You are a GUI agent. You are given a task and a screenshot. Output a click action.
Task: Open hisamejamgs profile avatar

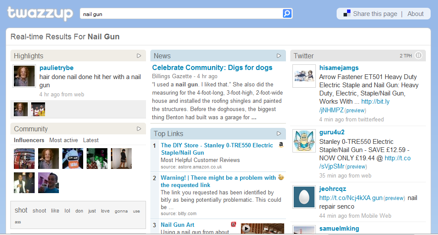click(304, 76)
